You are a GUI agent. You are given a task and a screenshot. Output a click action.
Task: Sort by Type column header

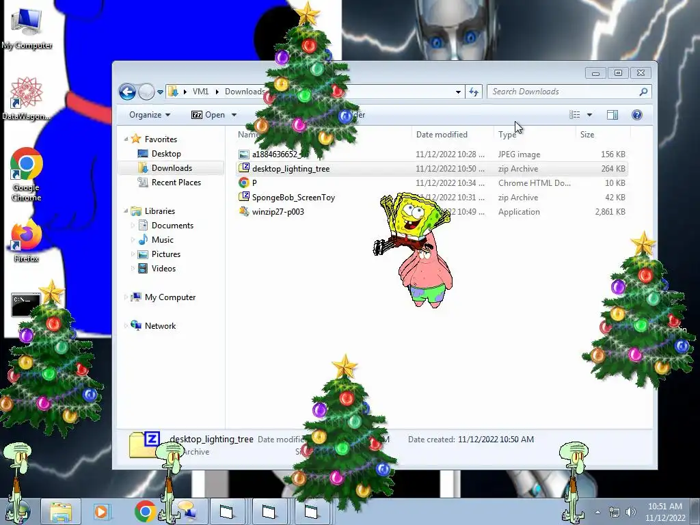coord(507,135)
